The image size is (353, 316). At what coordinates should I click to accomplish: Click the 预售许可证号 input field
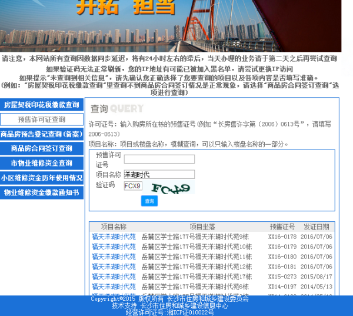pos(159,159)
